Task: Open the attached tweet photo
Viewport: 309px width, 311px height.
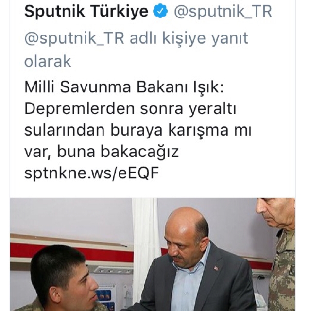Action: click(153, 254)
